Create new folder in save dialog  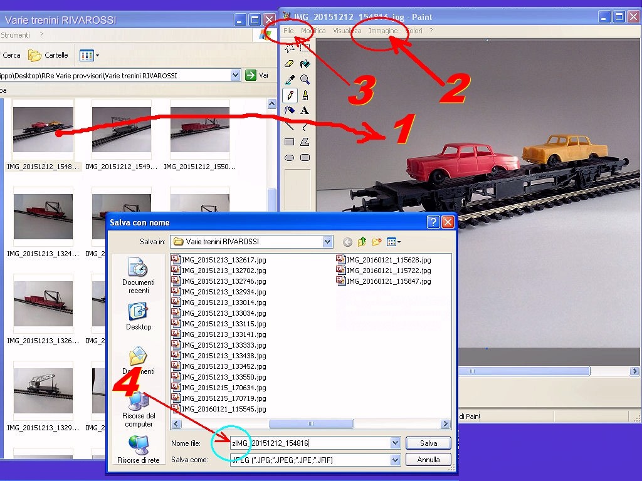coord(377,242)
